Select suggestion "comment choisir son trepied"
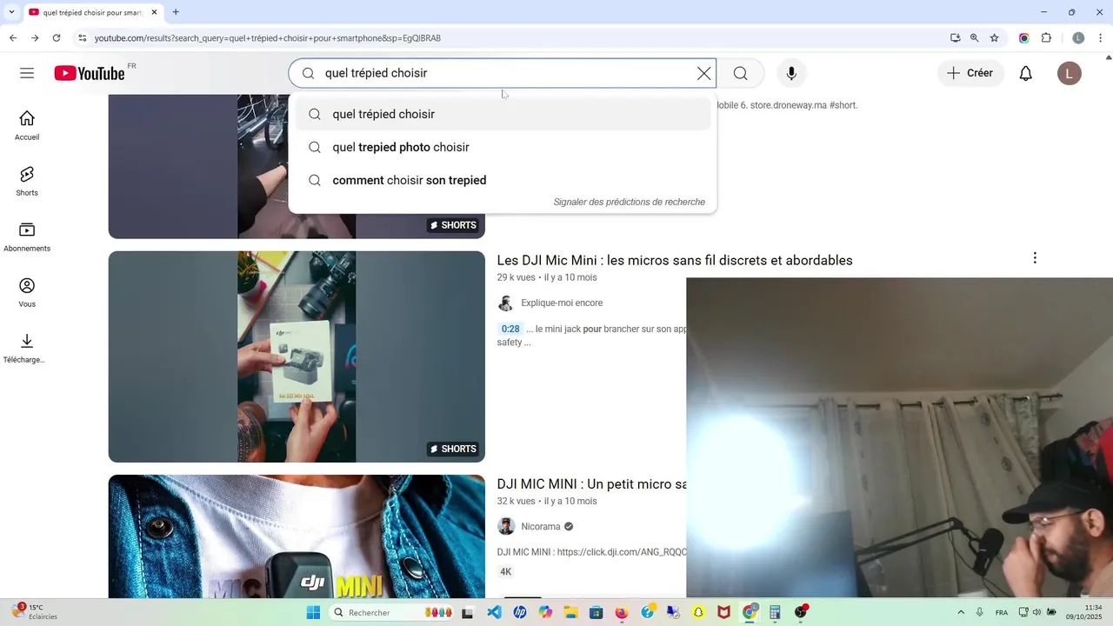 (x=503, y=180)
